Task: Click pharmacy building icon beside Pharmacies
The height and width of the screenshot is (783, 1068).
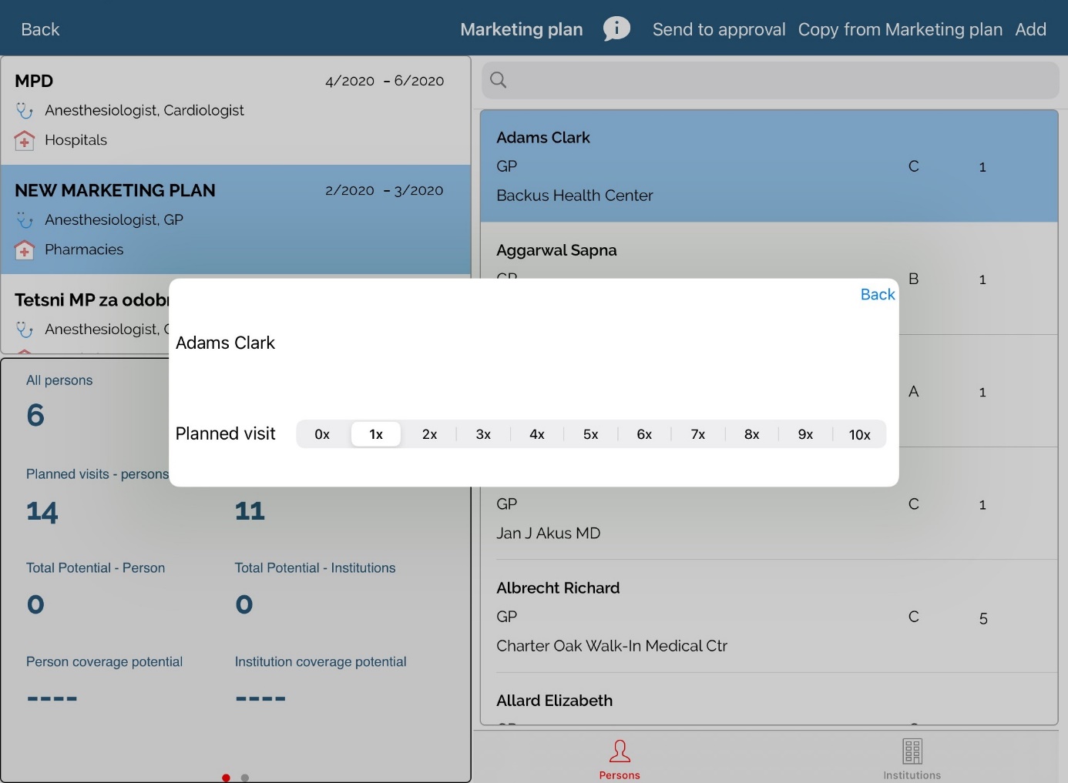Action: (x=25, y=250)
